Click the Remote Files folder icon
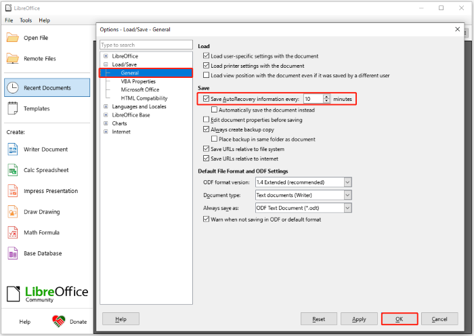The height and width of the screenshot is (336, 474). coord(13,58)
